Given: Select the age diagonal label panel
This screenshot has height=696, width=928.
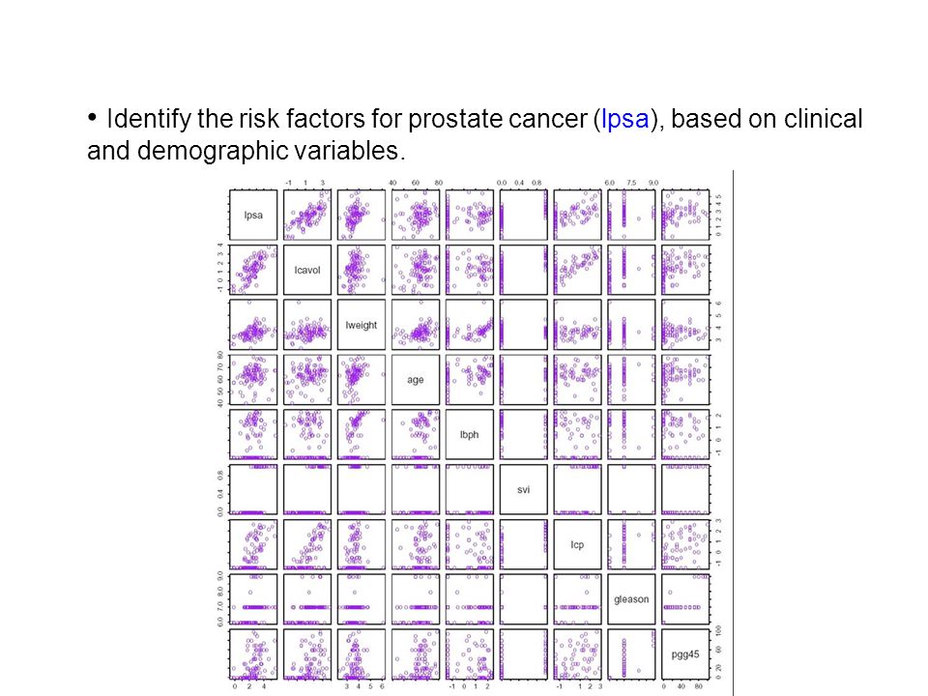Looking at the screenshot, I should pos(416,379).
